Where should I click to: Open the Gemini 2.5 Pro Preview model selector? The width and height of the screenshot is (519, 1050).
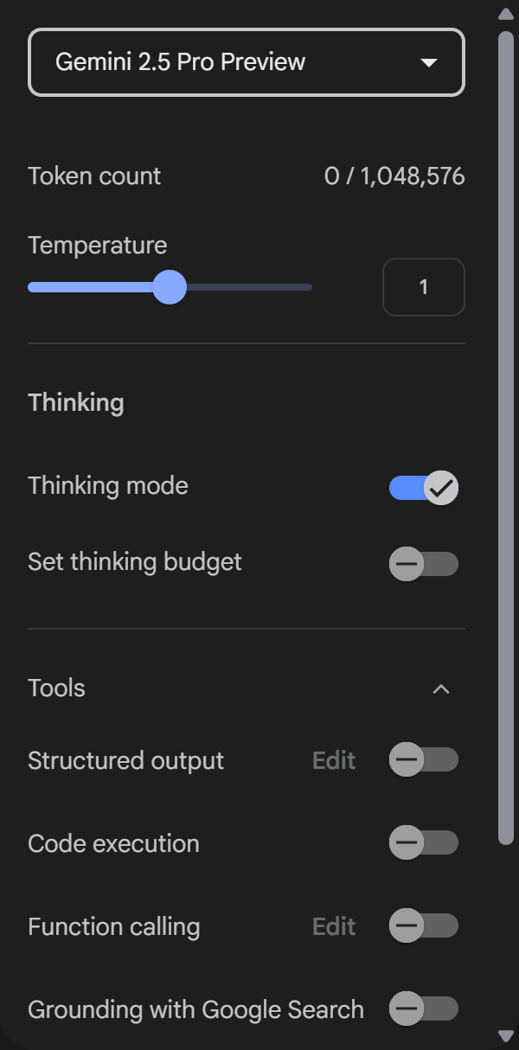247,62
